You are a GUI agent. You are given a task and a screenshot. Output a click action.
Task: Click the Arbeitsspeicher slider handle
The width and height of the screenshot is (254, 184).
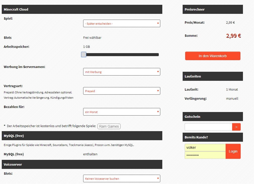pyautogui.click(x=84, y=55)
